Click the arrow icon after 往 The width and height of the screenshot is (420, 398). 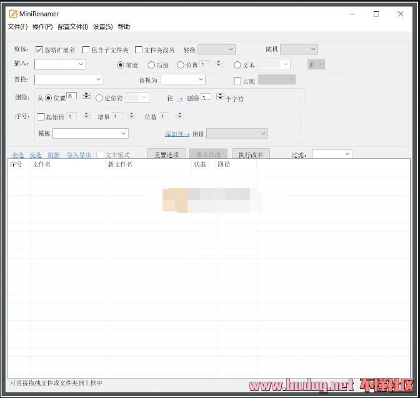coord(179,99)
